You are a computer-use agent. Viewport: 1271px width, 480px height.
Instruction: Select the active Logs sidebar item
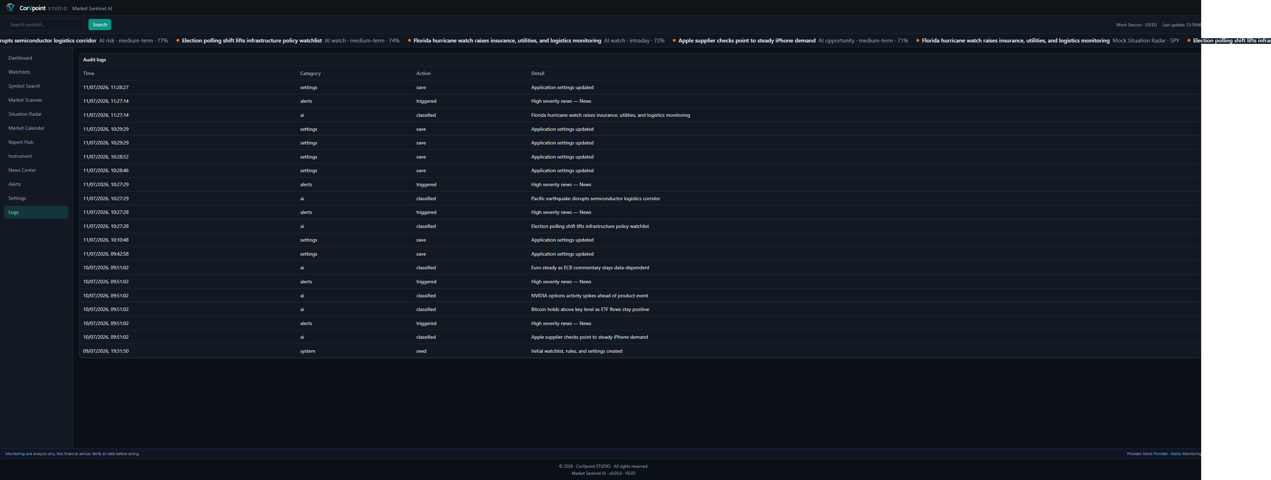click(x=36, y=212)
